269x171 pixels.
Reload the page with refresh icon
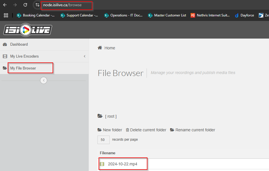coord(25,5)
